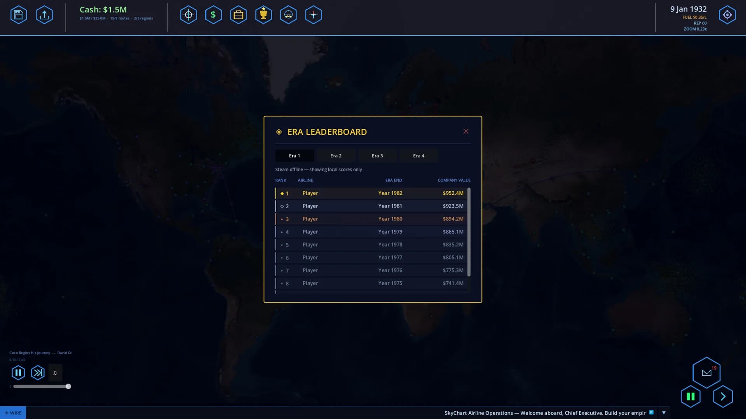The width and height of the screenshot is (746, 419).
Task: Select rank 3 row Year 1980
Action: [x=371, y=219]
